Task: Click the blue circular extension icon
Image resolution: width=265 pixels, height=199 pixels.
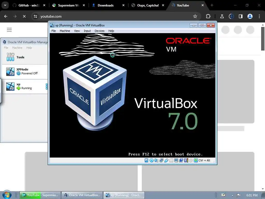Action: pos(231,16)
